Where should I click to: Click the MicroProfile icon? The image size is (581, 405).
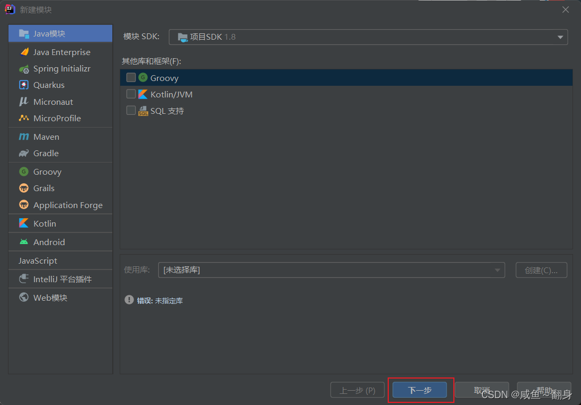(x=24, y=118)
